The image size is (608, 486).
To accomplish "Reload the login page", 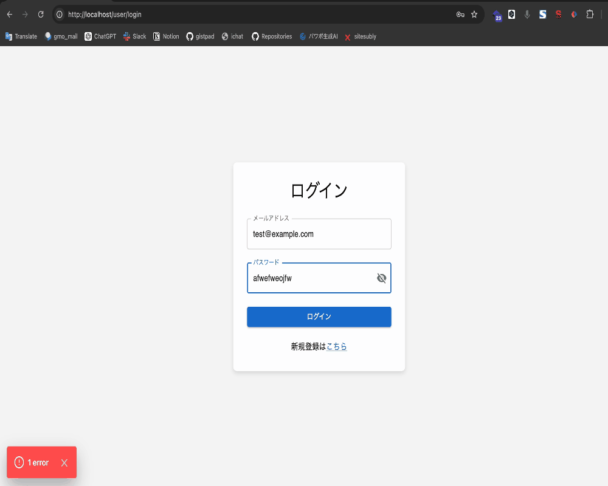I will pos(41,13).
